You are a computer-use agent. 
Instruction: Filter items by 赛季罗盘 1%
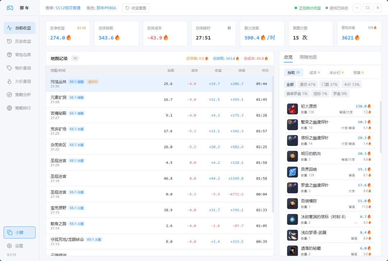point(297,93)
